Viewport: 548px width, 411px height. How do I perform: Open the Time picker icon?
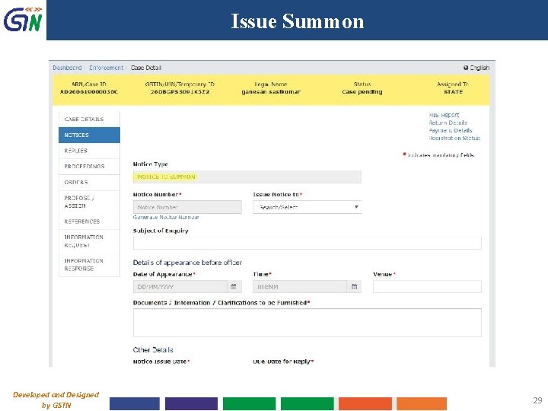pos(354,287)
